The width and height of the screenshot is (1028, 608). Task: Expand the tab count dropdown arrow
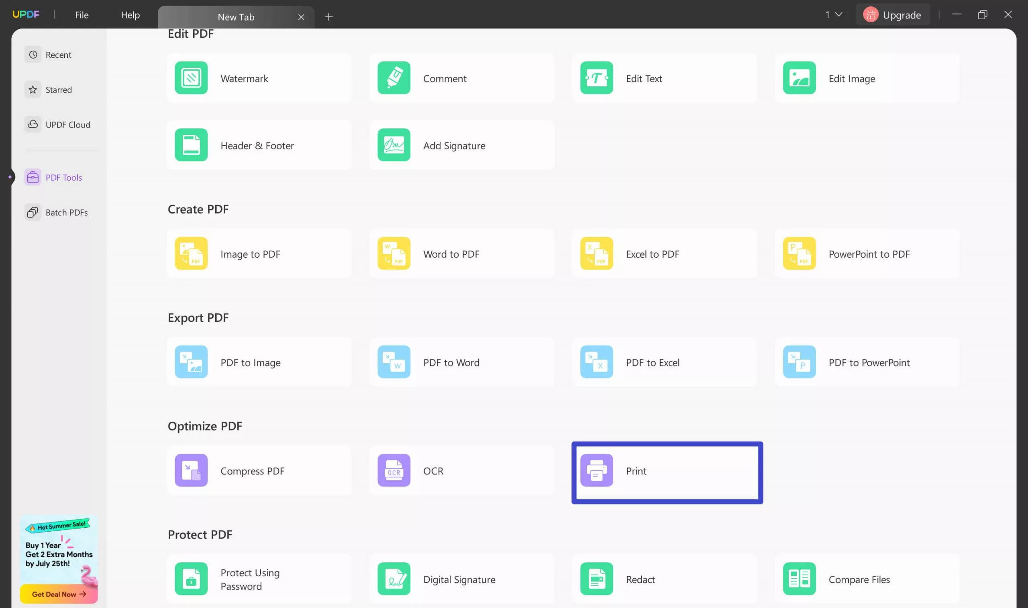coord(838,15)
